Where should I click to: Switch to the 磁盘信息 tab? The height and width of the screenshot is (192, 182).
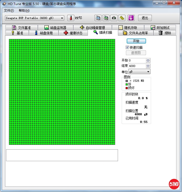(44, 33)
